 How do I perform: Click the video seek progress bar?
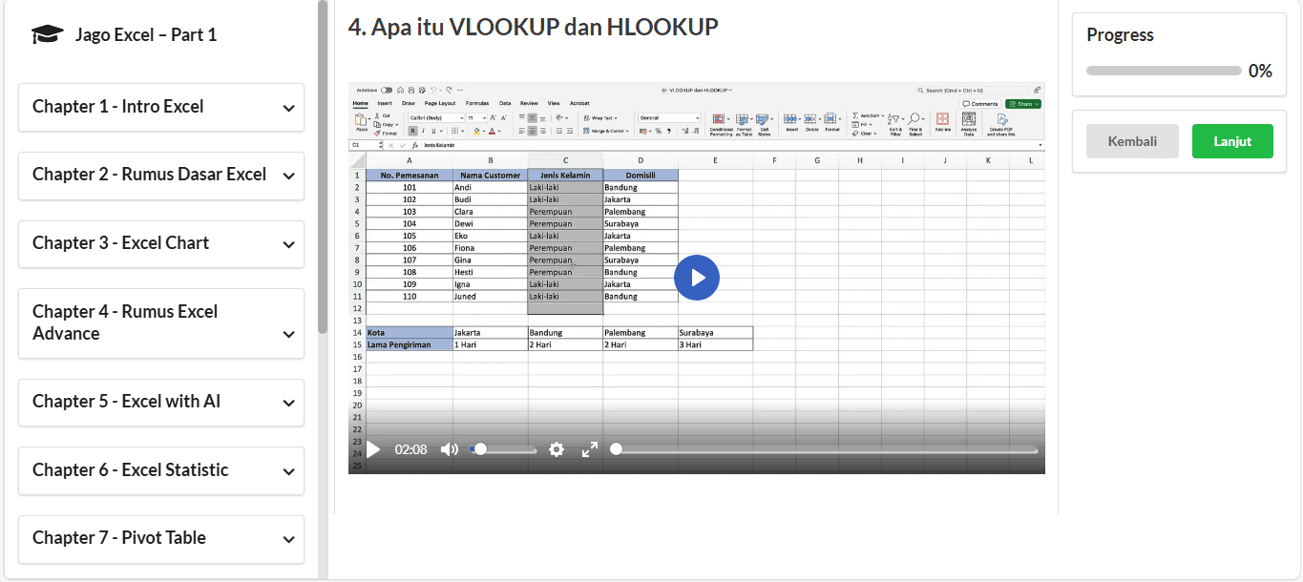(x=826, y=449)
